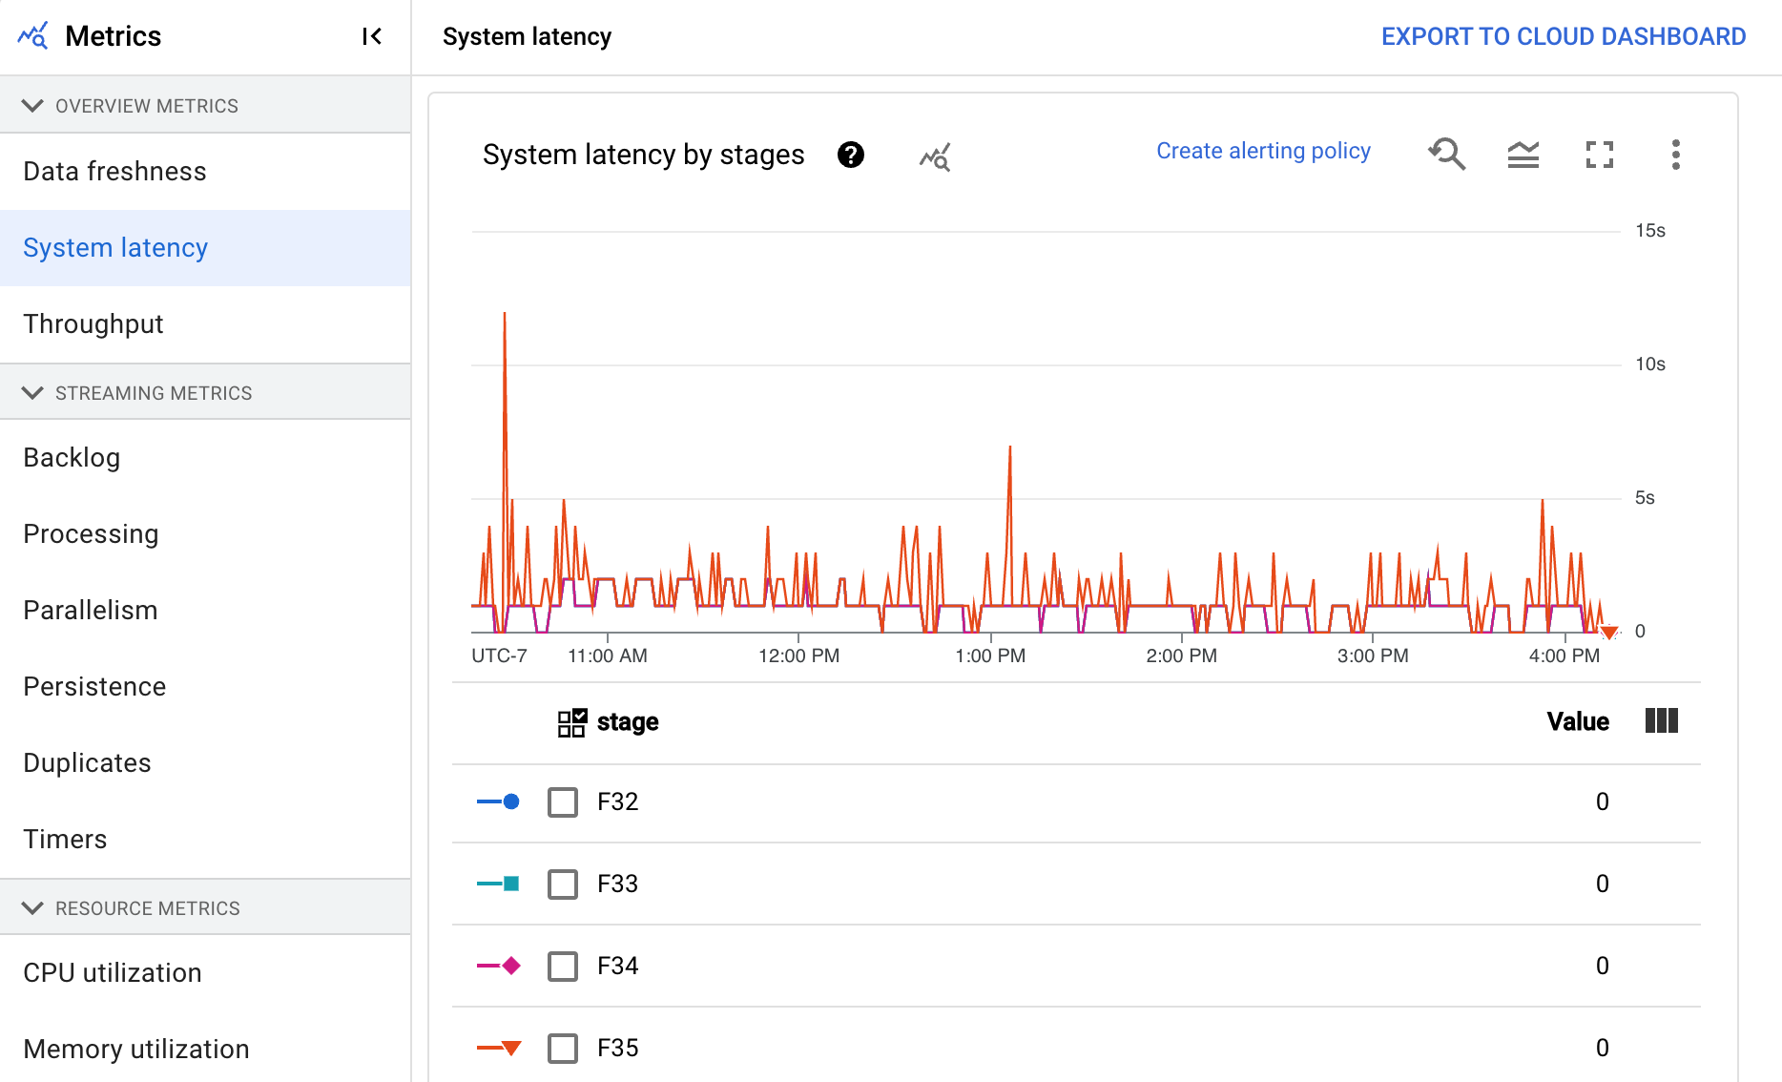The height and width of the screenshot is (1082, 1782).
Task: Switch to the CPU utilization view
Action: pyautogui.click(x=112, y=972)
